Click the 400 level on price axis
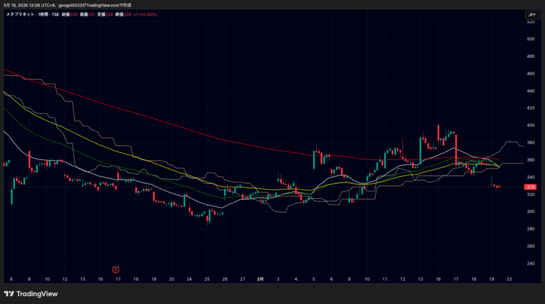 pyautogui.click(x=530, y=125)
